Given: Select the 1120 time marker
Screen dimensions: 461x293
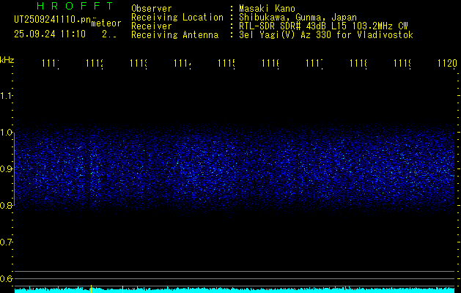Looking at the screenshot, I should (447, 63).
